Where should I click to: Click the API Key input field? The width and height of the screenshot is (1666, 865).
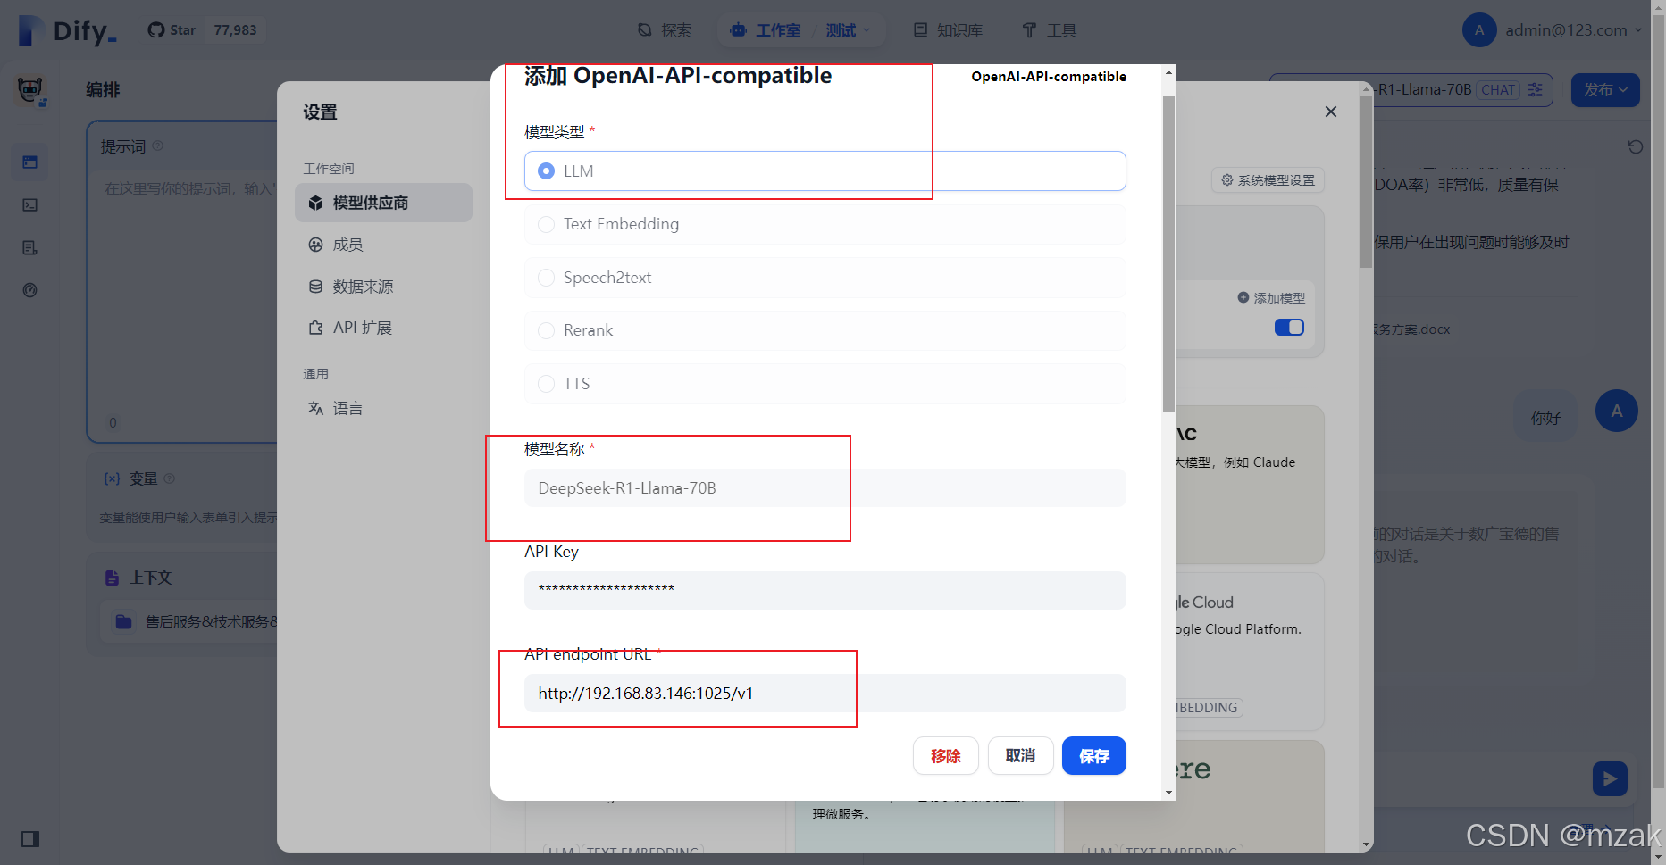pos(825,590)
